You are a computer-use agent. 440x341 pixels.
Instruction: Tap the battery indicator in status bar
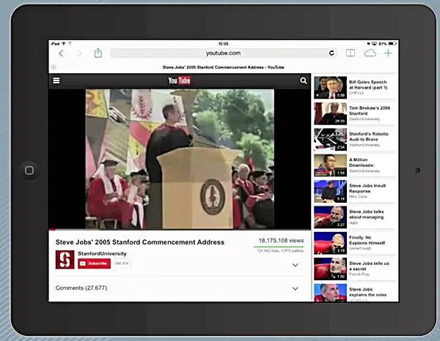pos(392,44)
